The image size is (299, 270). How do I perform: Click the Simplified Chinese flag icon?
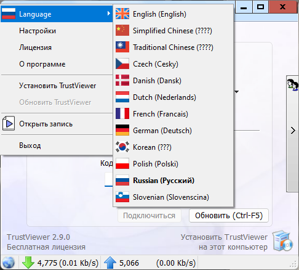click(122, 30)
